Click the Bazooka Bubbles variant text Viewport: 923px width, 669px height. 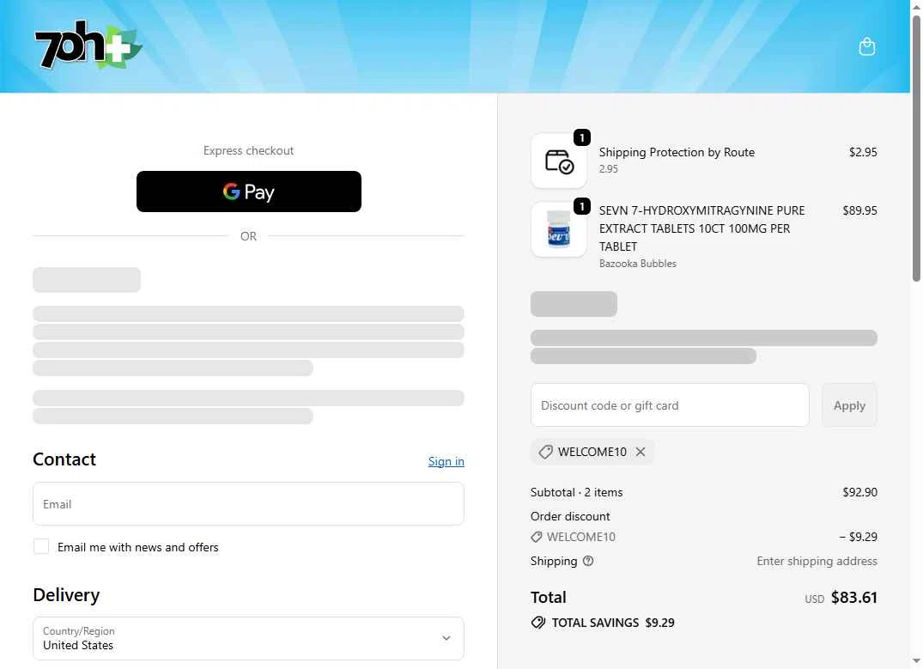coord(637,264)
